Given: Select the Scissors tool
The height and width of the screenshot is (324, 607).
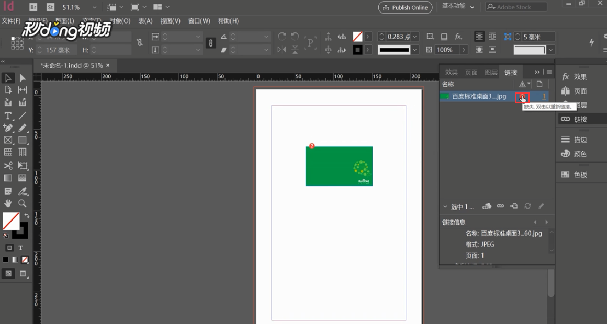Looking at the screenshot, I should tap(8, 166).
